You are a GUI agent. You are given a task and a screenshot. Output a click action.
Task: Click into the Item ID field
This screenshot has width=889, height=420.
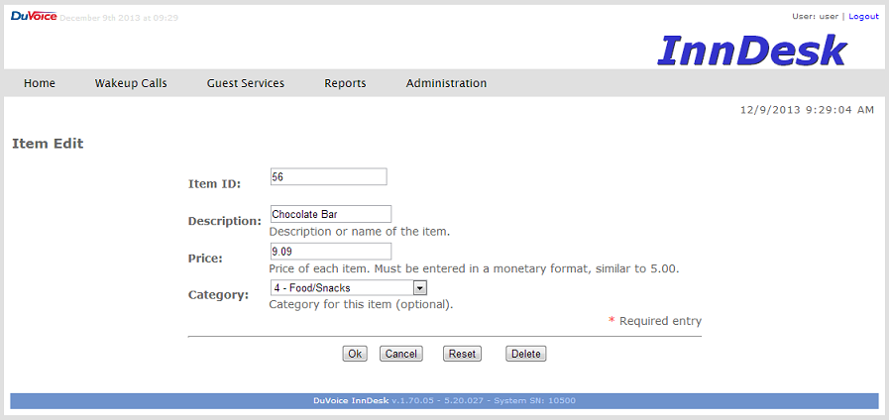pyautogui.click(x=329, y=177)
